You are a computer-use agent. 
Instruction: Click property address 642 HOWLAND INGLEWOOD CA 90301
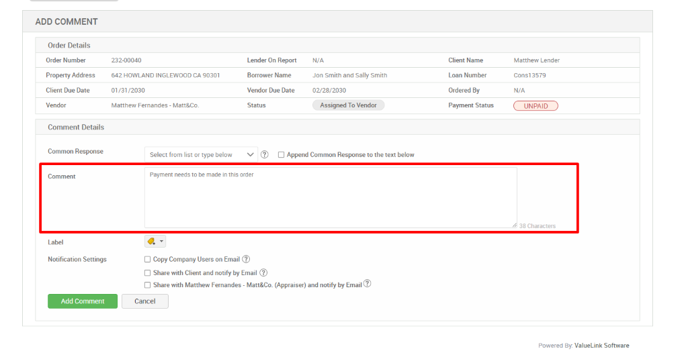[x=165, y=75]
